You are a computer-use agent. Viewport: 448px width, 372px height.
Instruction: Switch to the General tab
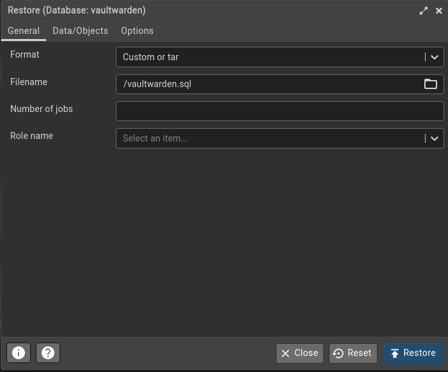24,31
